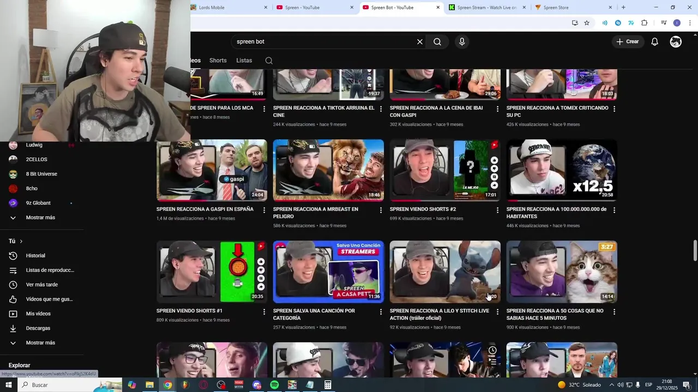Viewport: 698px width, 392px height.
Task: Open the 8 Bit Universe subscription
Action: click(42, 174)
